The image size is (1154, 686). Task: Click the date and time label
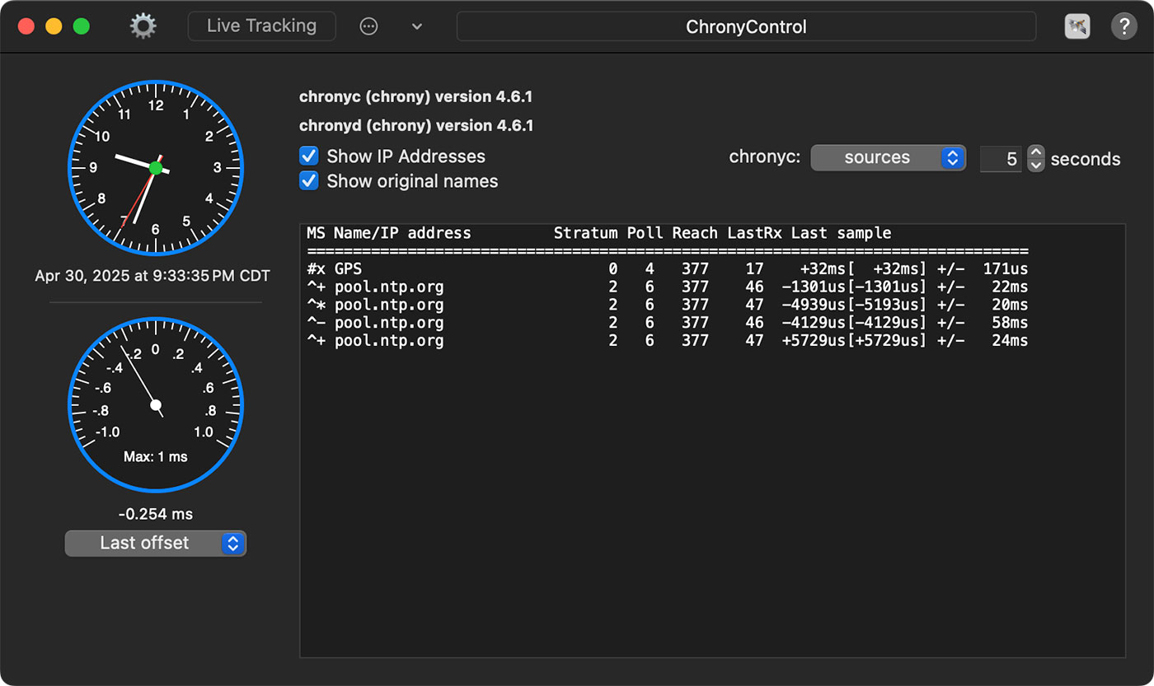(152, 276)
